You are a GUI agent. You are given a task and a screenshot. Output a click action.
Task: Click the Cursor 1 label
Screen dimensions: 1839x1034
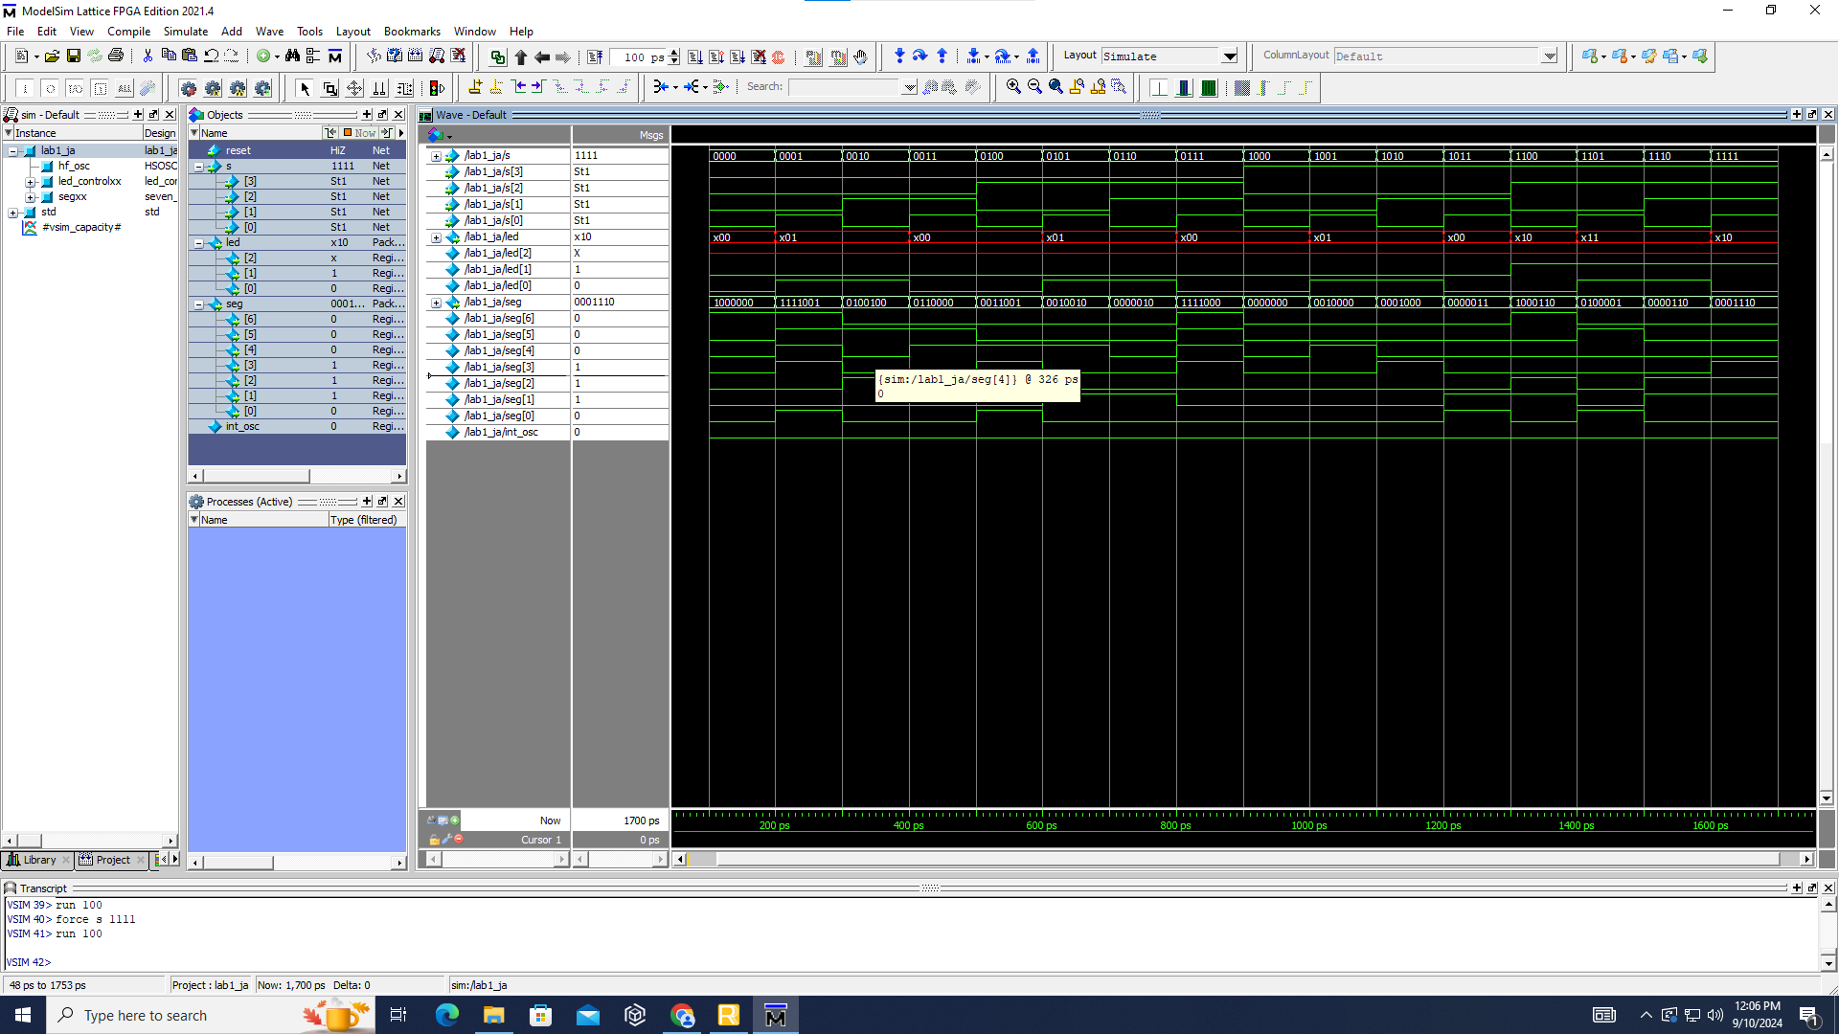[x=541, y=841]
